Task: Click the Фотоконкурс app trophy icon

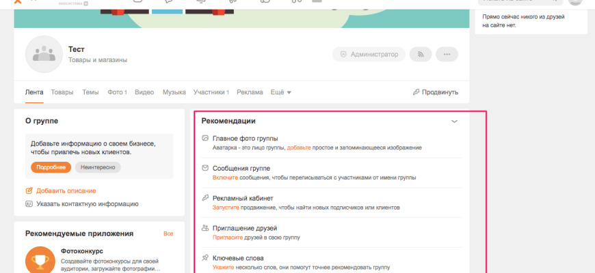Action: pyautogui.click(x=40, y=260)
